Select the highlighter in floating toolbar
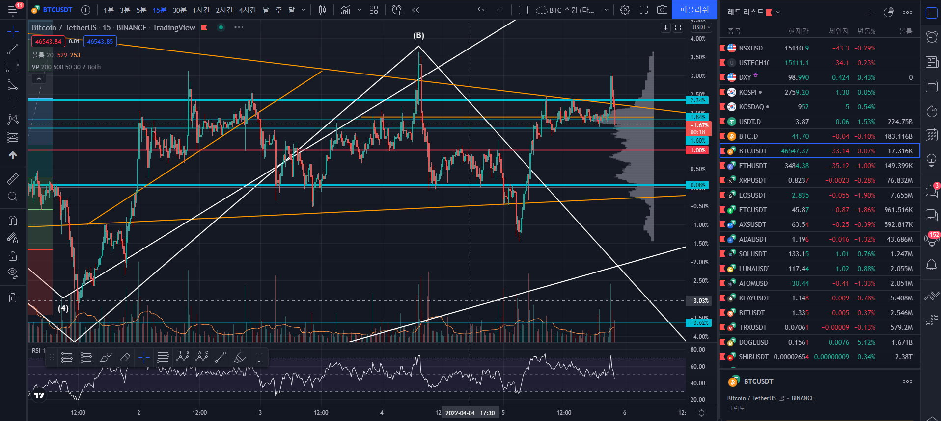The height and width of the screenshot is (421, 941). [240, 358]
